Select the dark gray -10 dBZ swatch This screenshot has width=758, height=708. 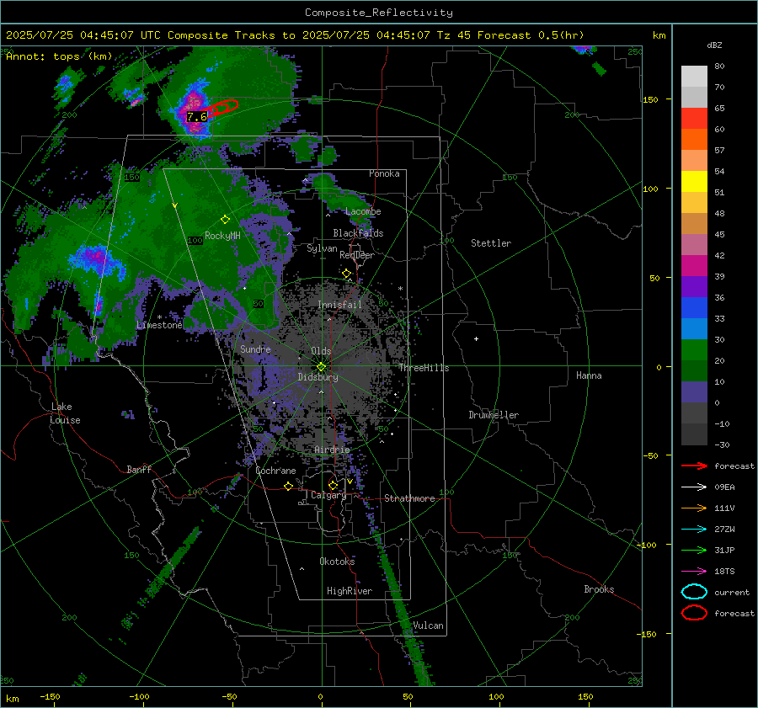[694, 434]
